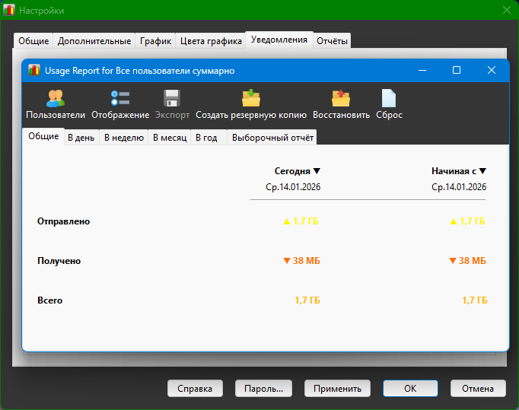Viewport: 519px width, 410px height.
Task: Select the В месяц tab
Action: pyautogui.click(x=169, y=138)
